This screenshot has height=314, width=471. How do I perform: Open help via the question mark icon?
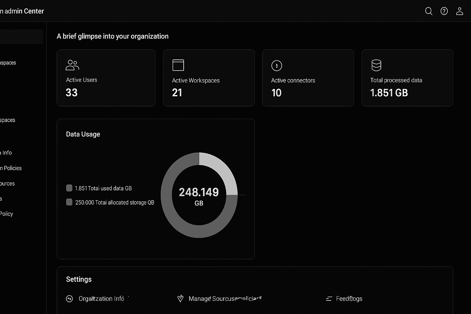(x=444, y=11)
